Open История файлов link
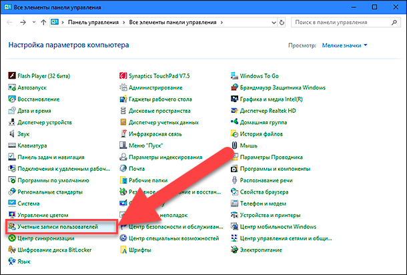 261,134
